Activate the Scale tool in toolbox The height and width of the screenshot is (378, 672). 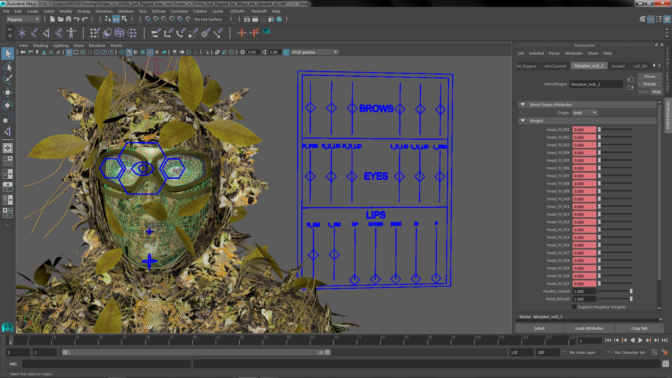pos(8,118)
